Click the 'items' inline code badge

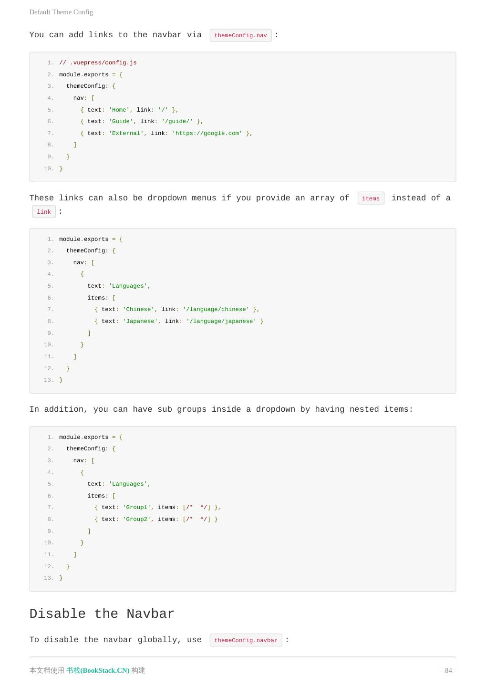point(371,198)
